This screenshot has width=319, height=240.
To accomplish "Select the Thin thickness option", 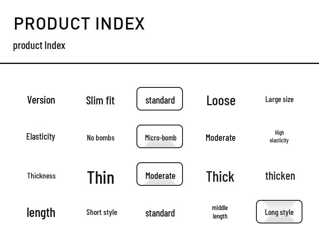I will 101,177.
